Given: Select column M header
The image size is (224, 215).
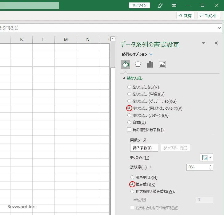Looking at the screenshot, I should pos(66,40).
